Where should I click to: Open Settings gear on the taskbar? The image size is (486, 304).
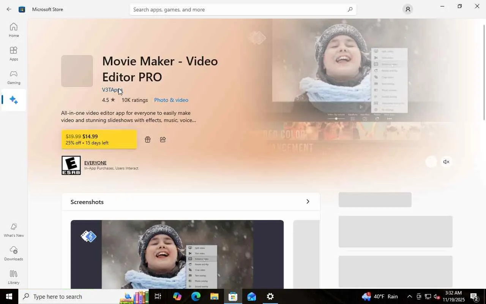pyautogui.click(x=270, y=296)
